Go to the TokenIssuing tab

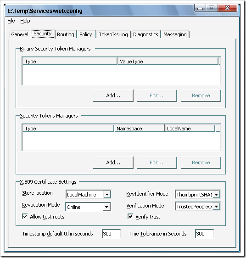click(x=113, y=34)
